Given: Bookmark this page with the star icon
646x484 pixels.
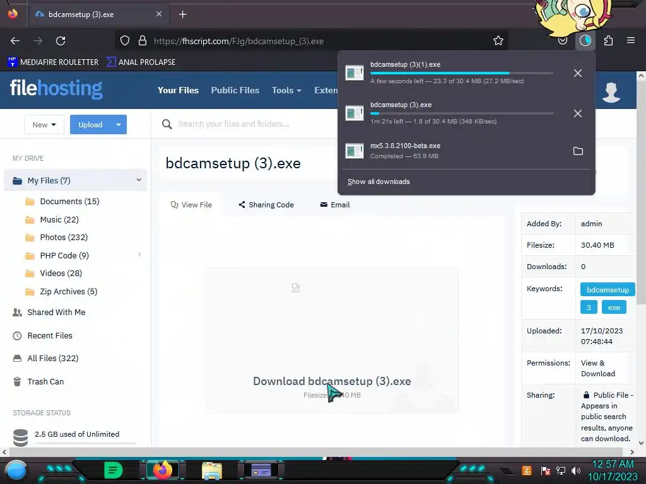Looking at the screenshot, I should pyautogui.click(x=498, y=41).
